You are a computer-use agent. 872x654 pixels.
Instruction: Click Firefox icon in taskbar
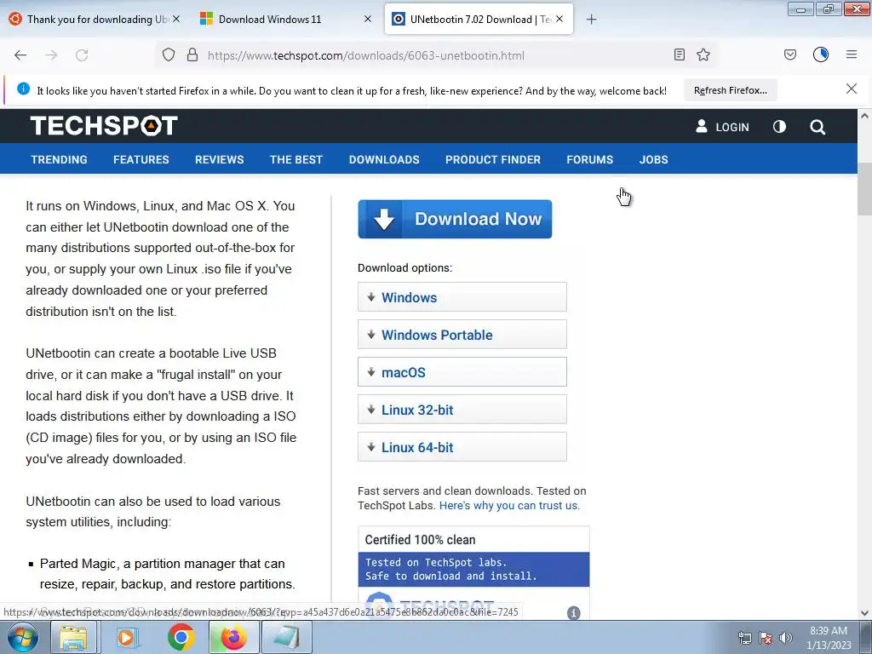pyautogui.click(x=233, y=637)
